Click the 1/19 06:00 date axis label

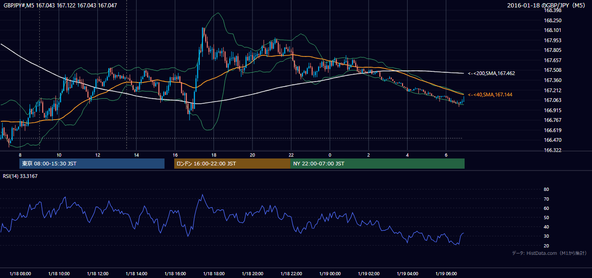tap(446, 274)
